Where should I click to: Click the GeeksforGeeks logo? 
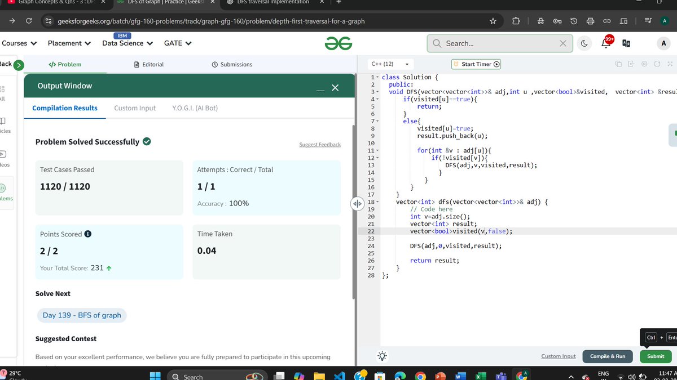(x=338, y=43)
